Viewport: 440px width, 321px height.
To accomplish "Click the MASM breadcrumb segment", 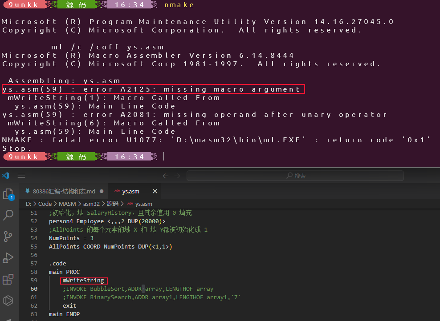I will point(67,204).
